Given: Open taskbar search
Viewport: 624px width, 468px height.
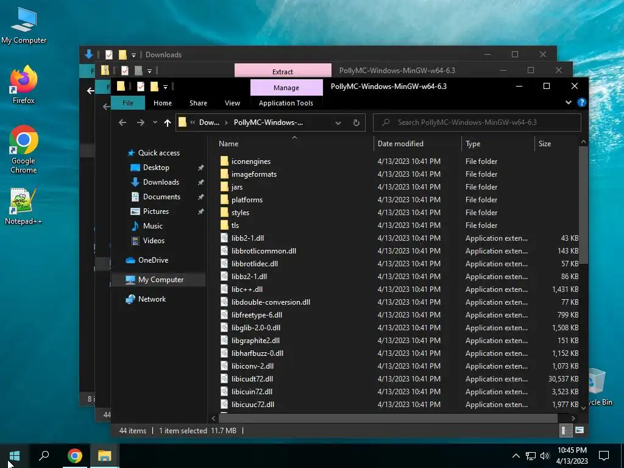Looking at the screenshot, I should [x=44, y=456].
